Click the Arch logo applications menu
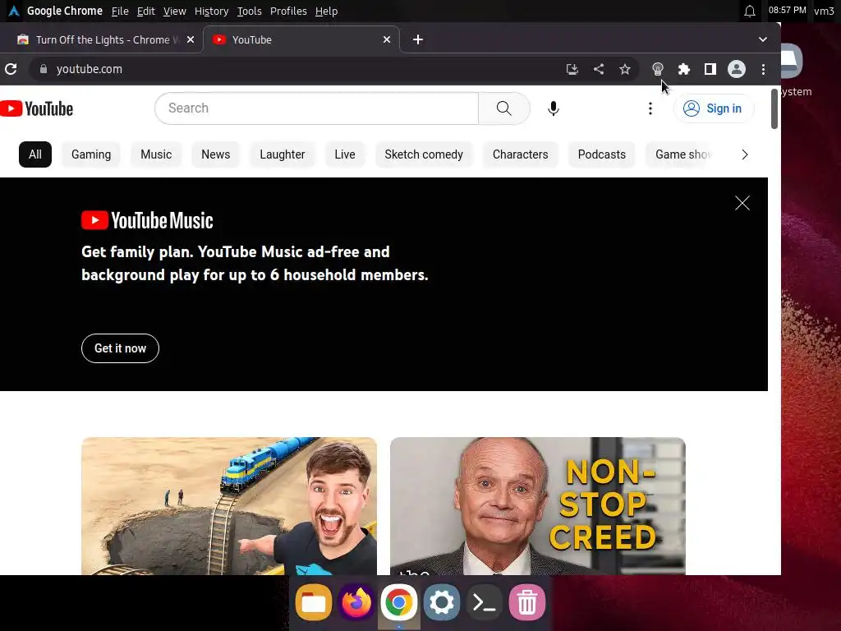 tap(14, 11)
